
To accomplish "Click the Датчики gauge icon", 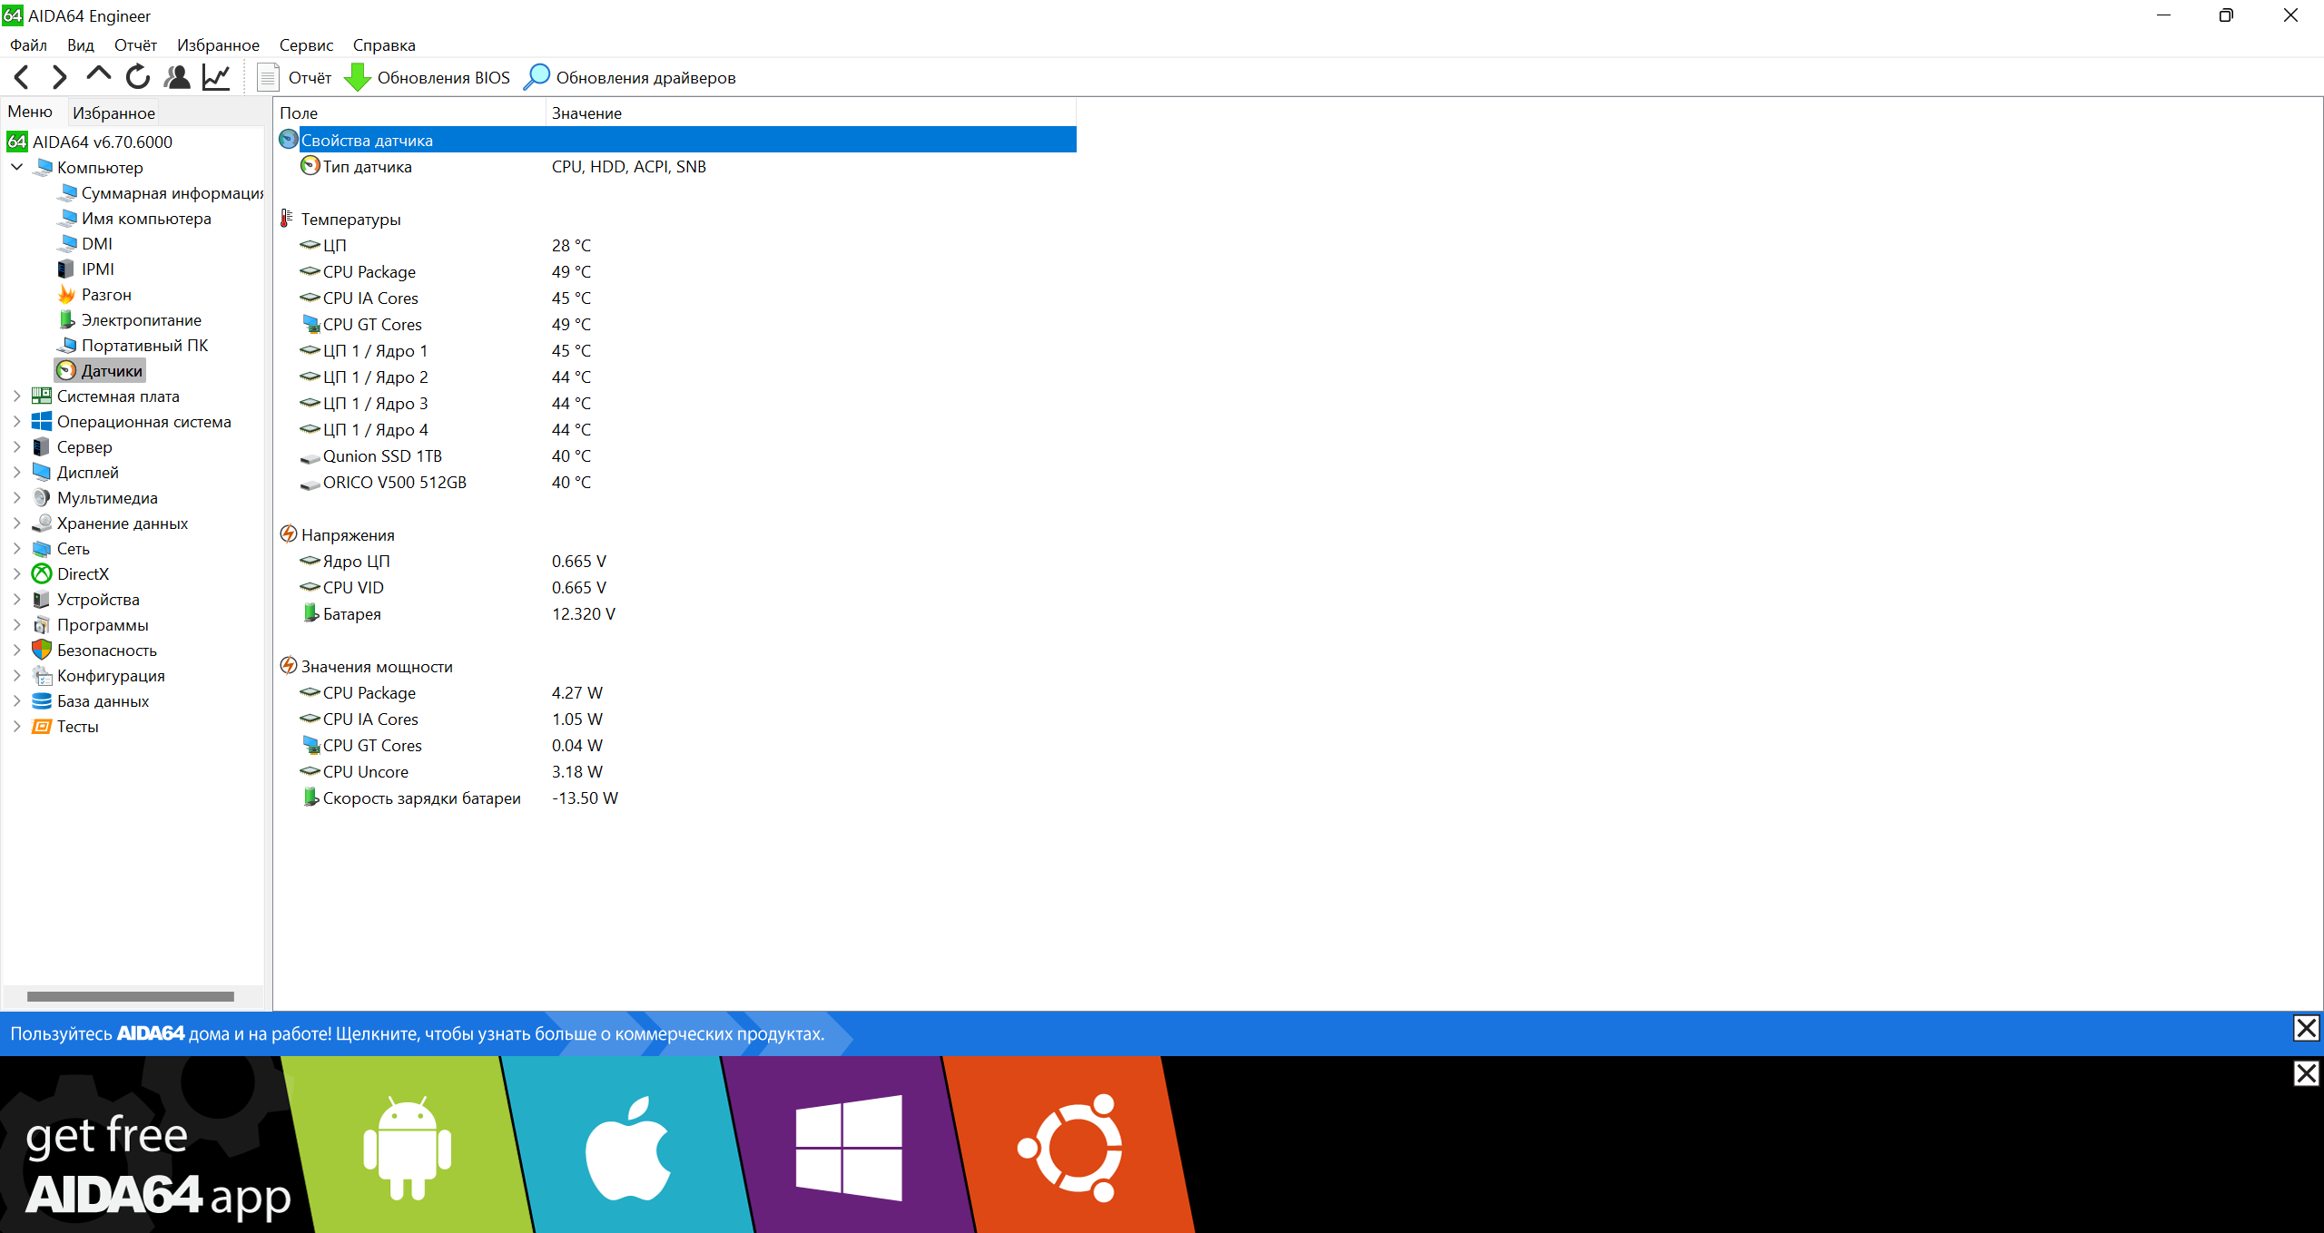I will coord(66,370).
